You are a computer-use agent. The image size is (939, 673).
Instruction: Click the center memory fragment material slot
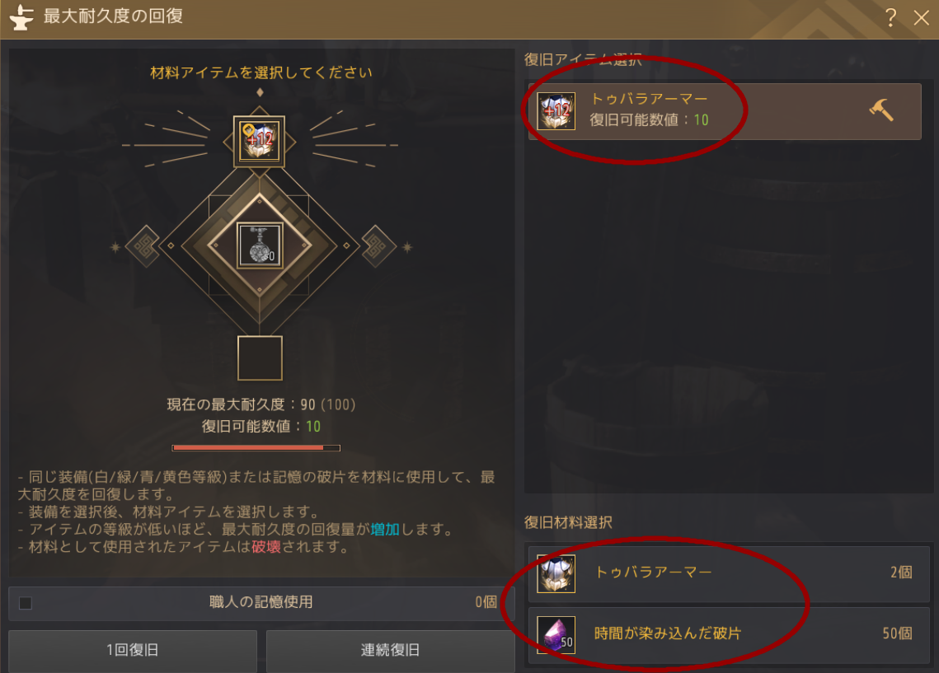[x=260, y=245]
